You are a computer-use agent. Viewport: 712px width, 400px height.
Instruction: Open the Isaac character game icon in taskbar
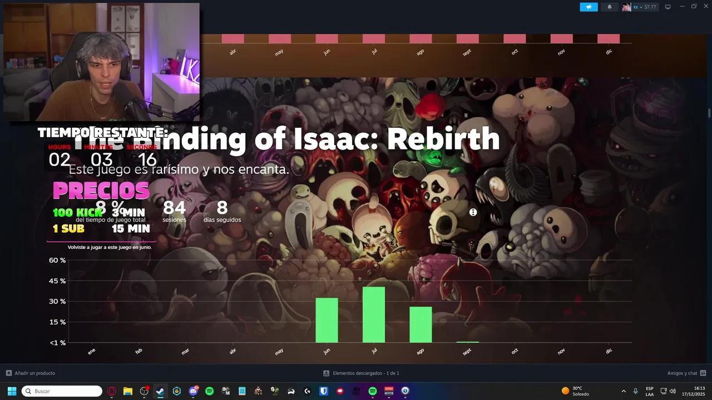[x=258, y=391]
